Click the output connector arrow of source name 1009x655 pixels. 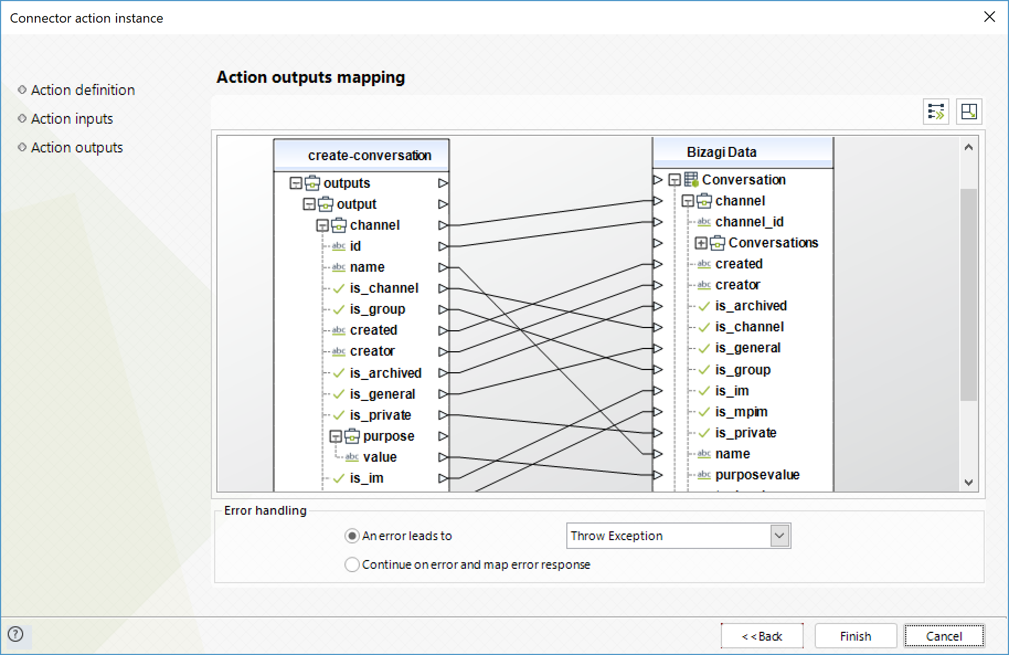[443, 267]
